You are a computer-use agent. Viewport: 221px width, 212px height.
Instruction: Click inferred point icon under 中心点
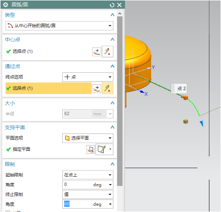pyautogui.click(x=108, y=52)
